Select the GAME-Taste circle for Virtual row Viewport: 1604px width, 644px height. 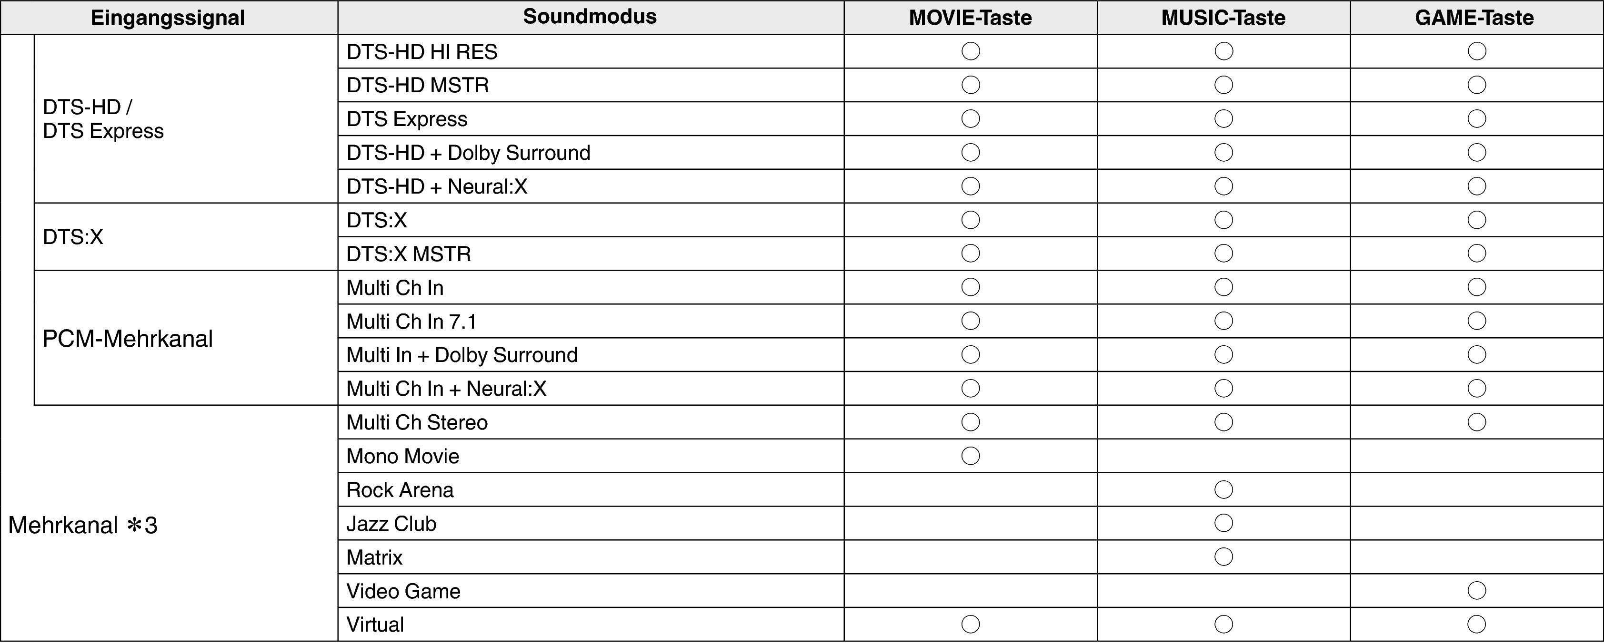(1476, 624)
